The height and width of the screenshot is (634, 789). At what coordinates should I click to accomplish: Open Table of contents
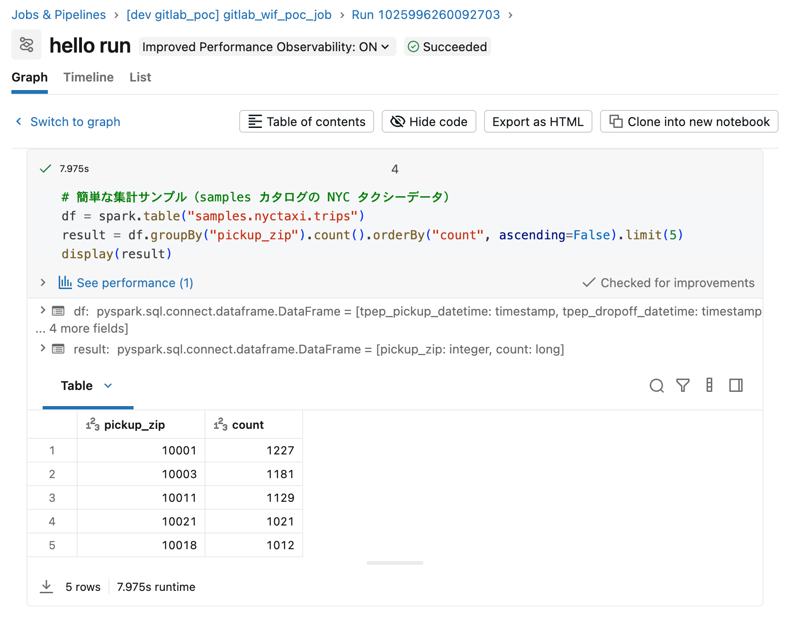307,122
